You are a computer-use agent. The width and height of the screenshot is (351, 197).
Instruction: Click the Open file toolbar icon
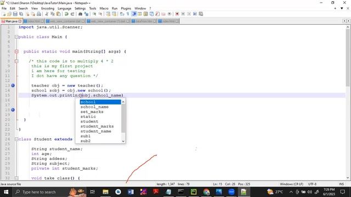(x=9, y=14)
